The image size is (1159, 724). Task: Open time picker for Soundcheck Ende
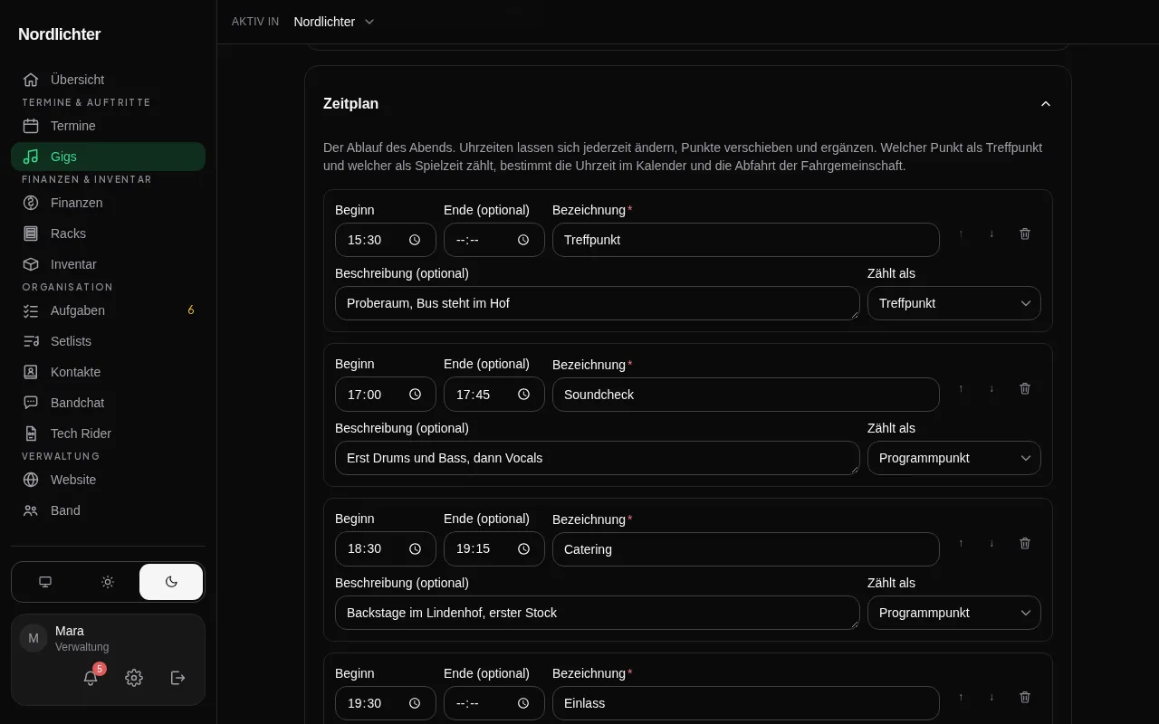point(523,395)
